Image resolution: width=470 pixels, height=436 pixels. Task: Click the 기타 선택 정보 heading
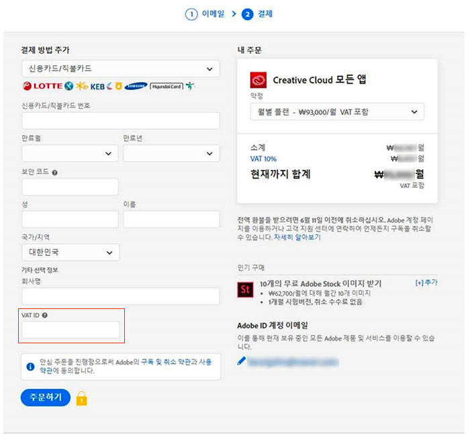pyautogui.click(x=40, y=270)
